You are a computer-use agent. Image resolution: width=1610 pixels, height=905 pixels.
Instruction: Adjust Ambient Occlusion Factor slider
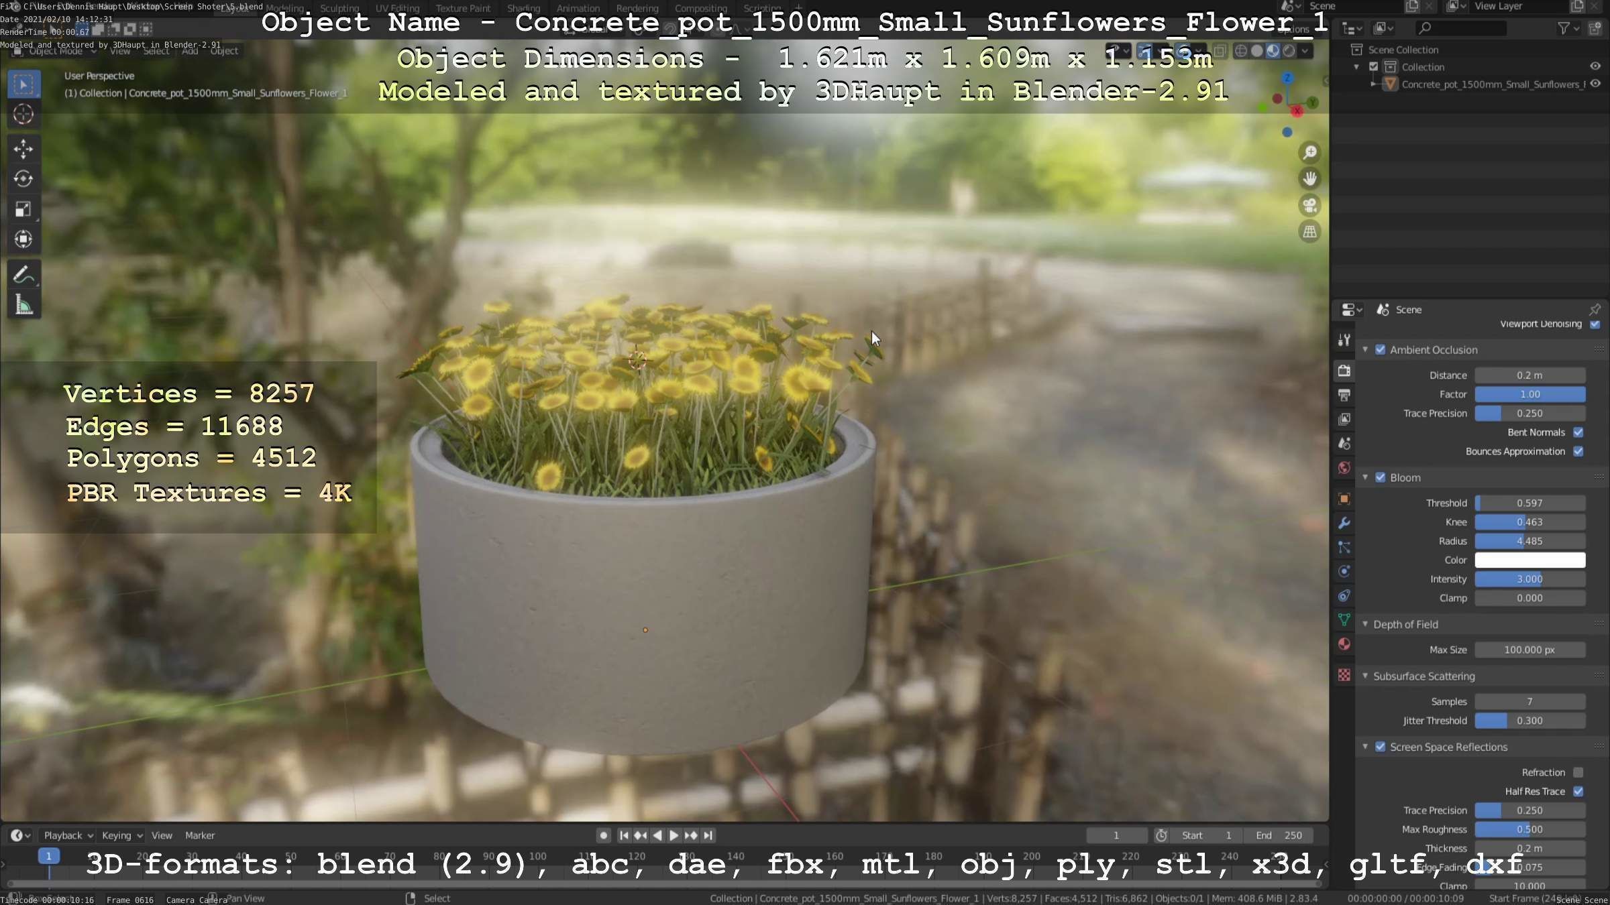(x=1529, y=394)
